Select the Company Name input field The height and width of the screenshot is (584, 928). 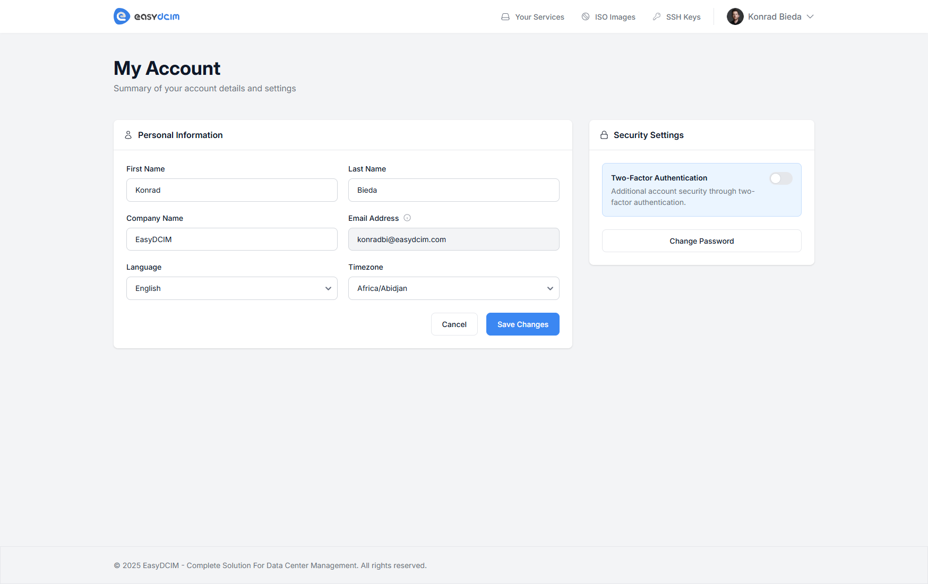(x=231, y=239)
